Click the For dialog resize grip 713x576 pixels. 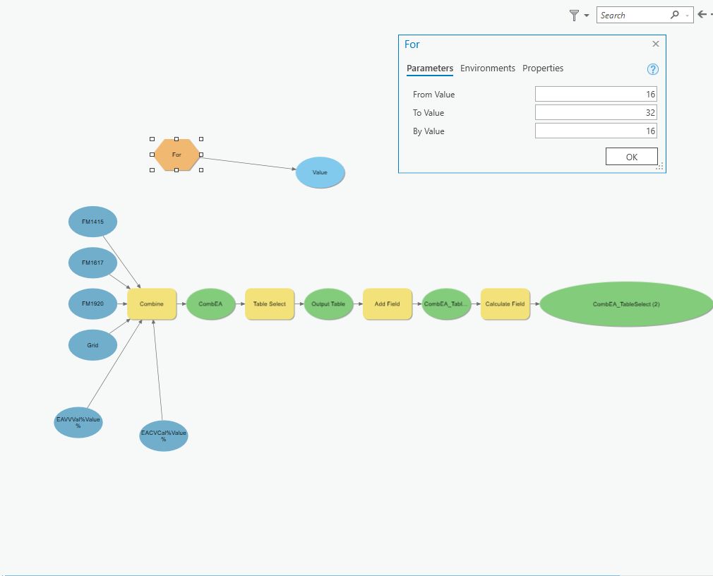pos(660,167)
